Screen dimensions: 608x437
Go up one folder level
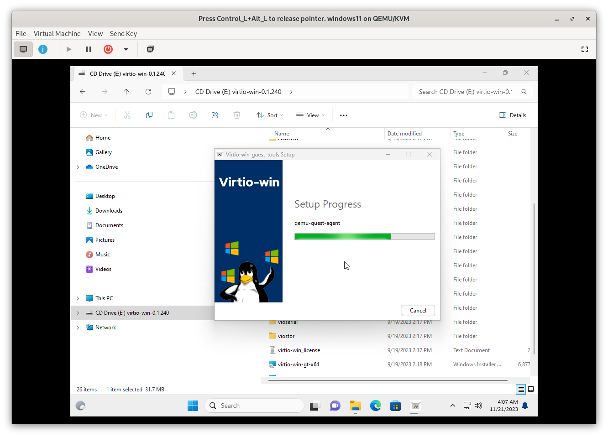pyautogui.click(x=126, y=92)
